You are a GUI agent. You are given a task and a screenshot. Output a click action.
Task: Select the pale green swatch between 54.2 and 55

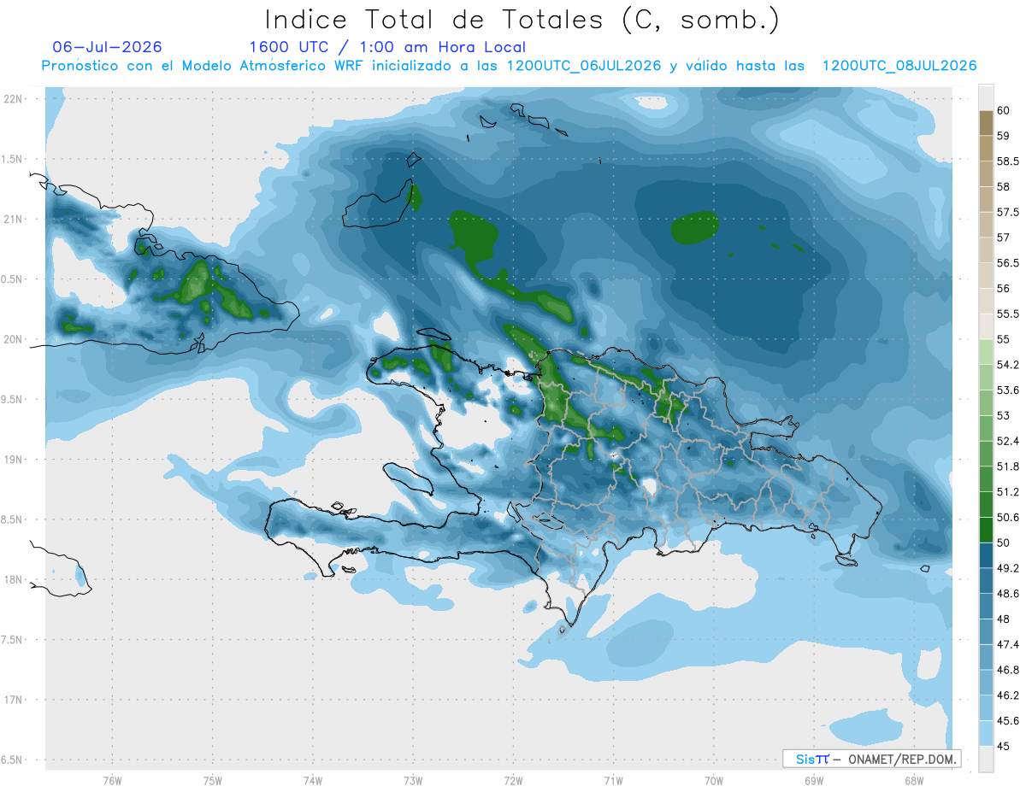[986, 352]
